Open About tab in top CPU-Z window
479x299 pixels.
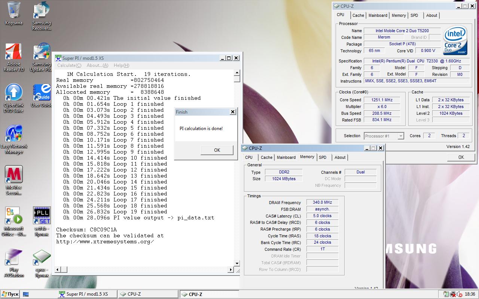(x=431, y=15)
